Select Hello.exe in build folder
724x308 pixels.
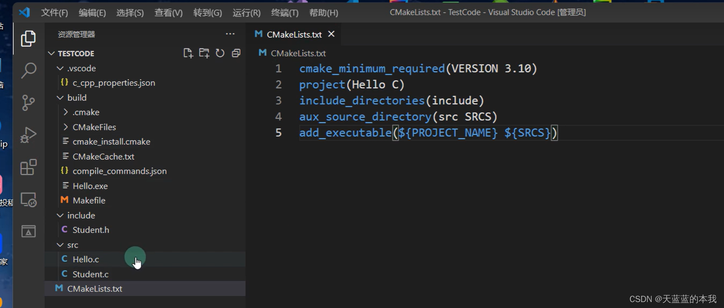90,186
